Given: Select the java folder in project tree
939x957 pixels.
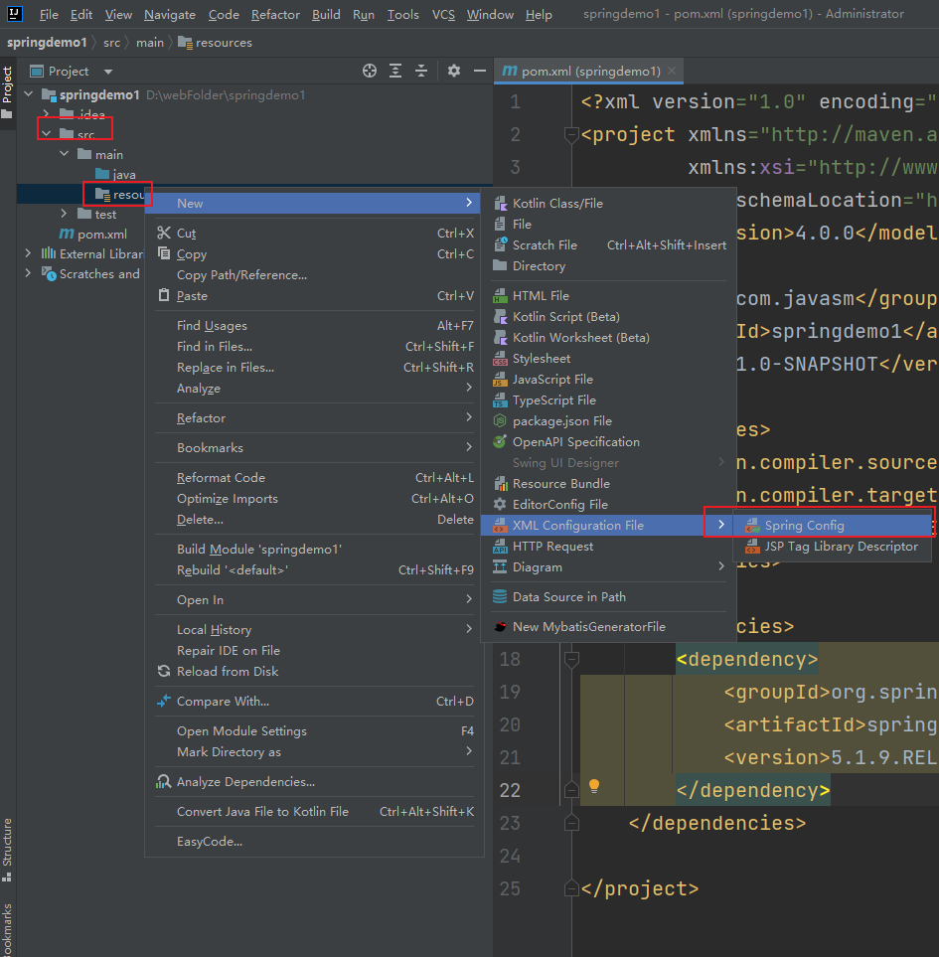Looking at the screenshot, I should pos(116,175).
